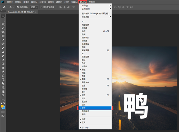Click 查找有关 Exchange 的扩展功能
Viewport: 179px width, 132px height.
pos(95,13)
